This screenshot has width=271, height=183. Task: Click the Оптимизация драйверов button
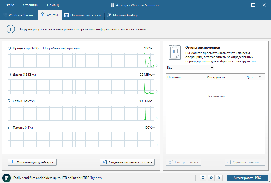point(32,162)
